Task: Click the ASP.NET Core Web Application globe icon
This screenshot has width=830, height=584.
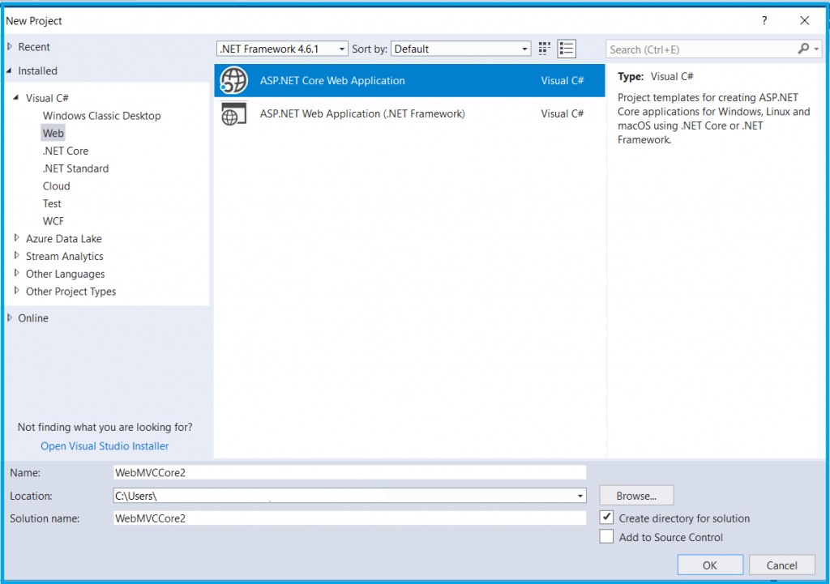Action: pos(233,80)
